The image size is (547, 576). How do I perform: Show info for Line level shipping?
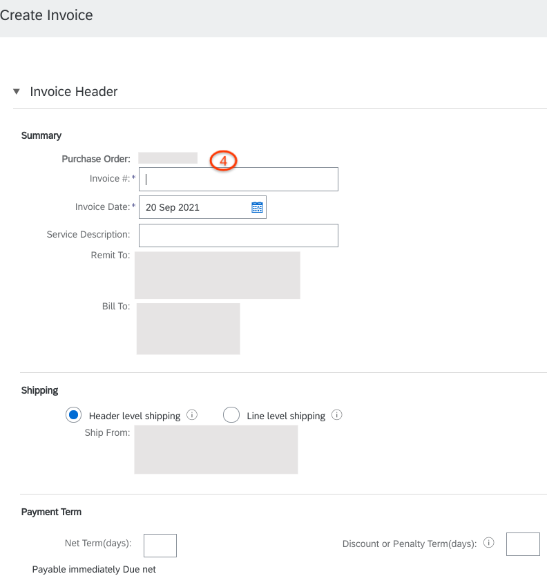pyautogui.click(x=337, y=415)
